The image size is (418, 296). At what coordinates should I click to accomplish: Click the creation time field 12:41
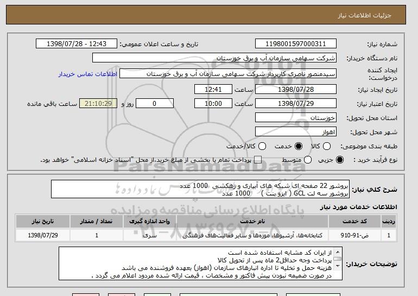pyautogui.click(x=213, y=89)
